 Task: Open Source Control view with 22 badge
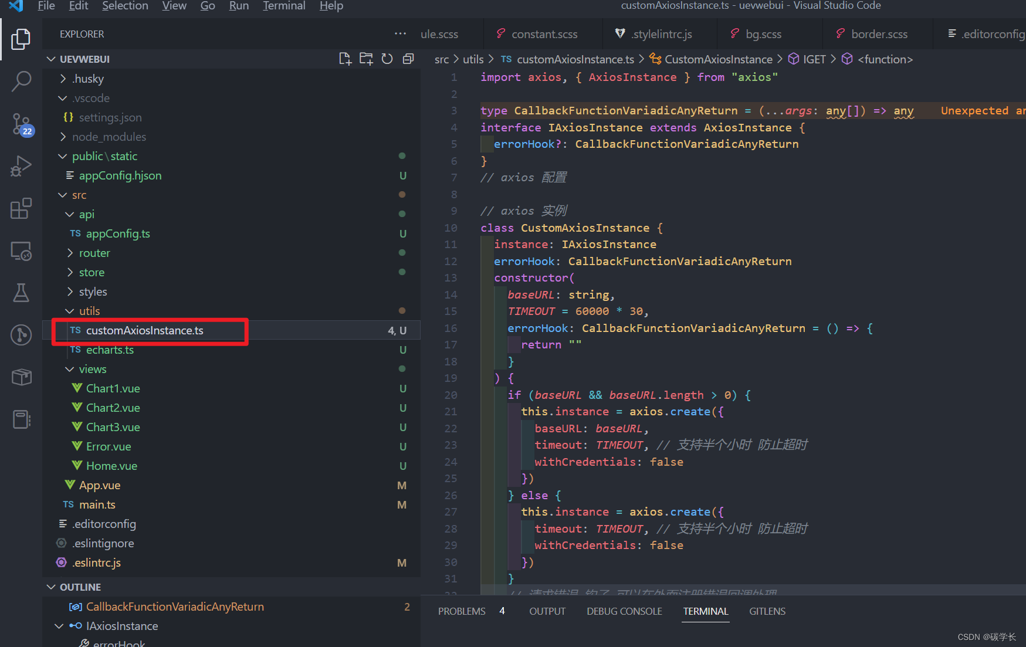[22, 124]
